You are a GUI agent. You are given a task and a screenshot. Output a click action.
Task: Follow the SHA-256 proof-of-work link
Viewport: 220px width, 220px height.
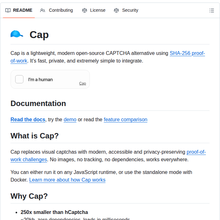(x=187, y=53)
